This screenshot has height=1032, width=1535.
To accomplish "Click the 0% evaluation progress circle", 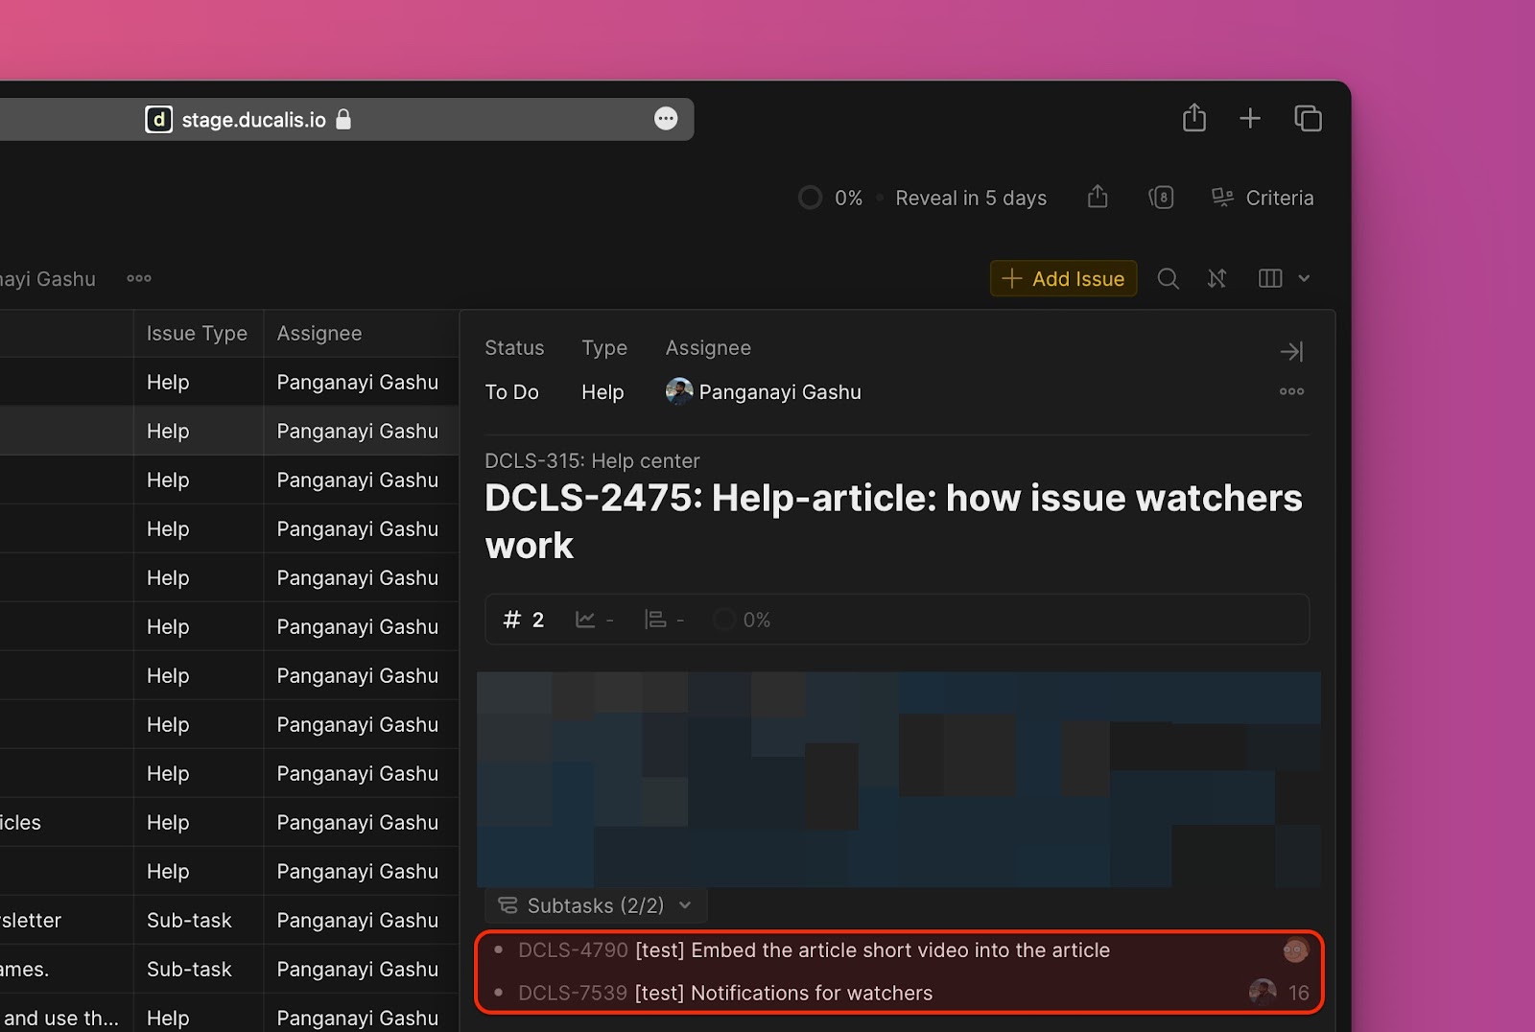I will (x=810, y=198).
